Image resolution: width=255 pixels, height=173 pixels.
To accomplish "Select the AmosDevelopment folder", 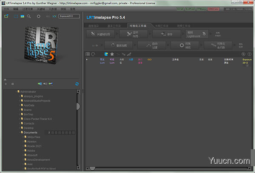I will [x=38, y=160].
